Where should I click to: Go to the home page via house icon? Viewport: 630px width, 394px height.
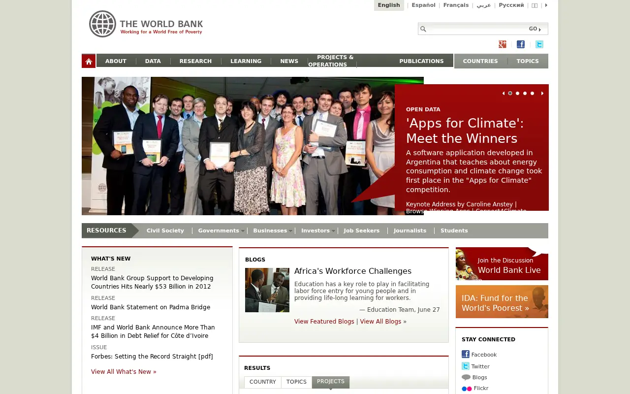coord(89,61)
